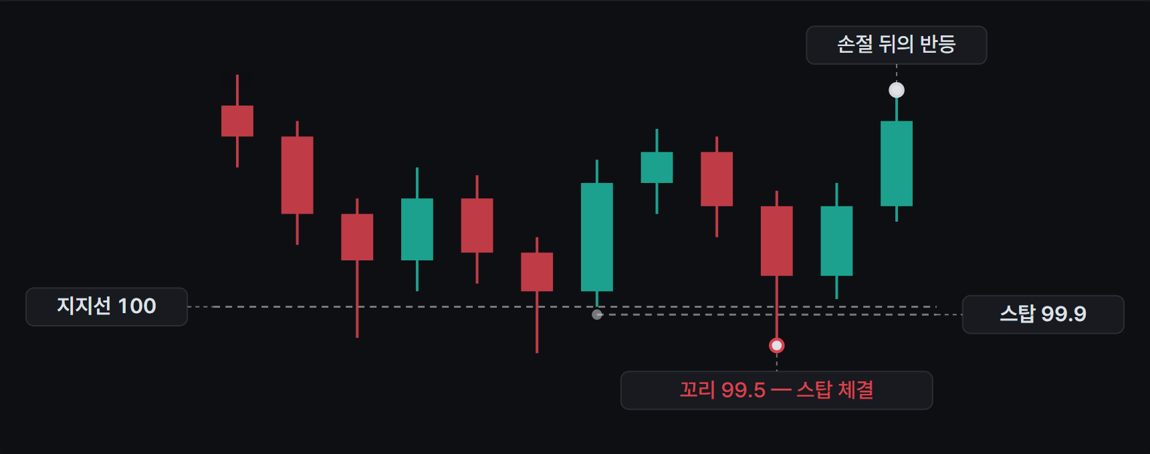Select the first red candle on the left
Screen dimensions: 1150x454
point(237,121)
